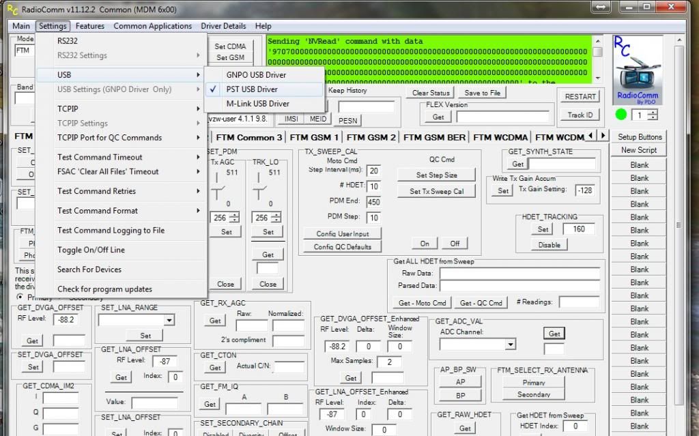Choose GNPO USB Driver from submenu
Viewport: 699px width, 436px height.
pos(264,75)
